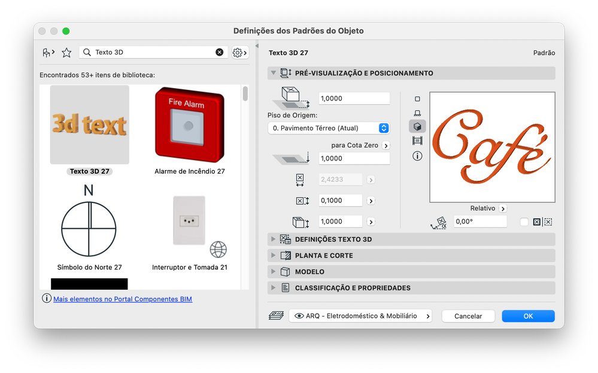
Task: Expand the Definições Texto 3D section
Action: pyautogui.click(x=273, y=239)
